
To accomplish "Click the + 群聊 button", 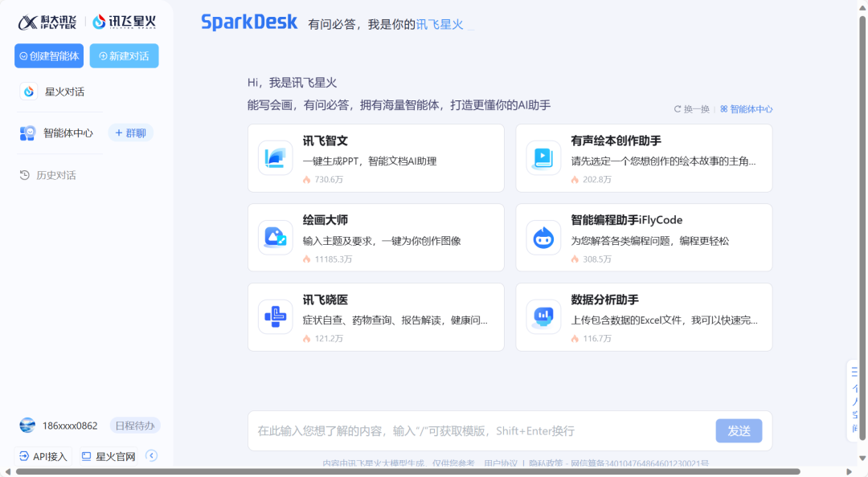I will coord(131,132).
